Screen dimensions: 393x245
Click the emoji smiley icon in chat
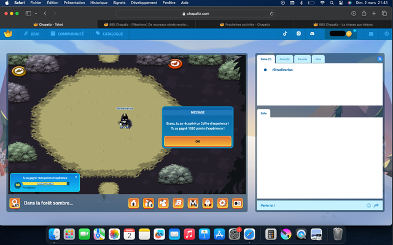[368, 206]
